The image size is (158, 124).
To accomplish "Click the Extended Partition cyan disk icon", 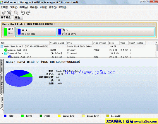I will [6, 53].
